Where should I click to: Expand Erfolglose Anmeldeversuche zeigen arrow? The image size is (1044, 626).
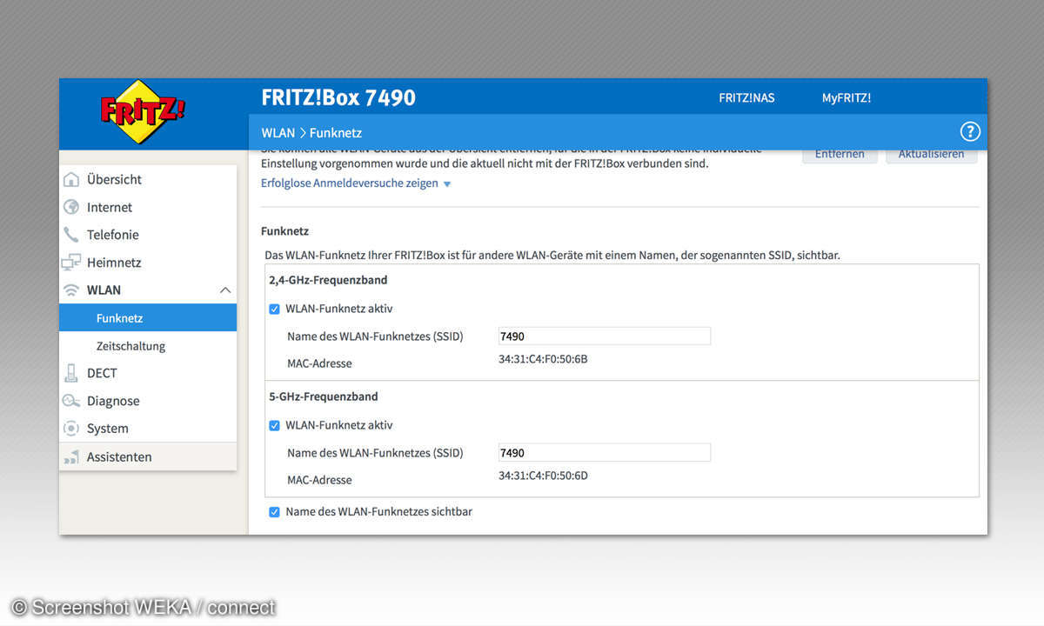[447, 184]
